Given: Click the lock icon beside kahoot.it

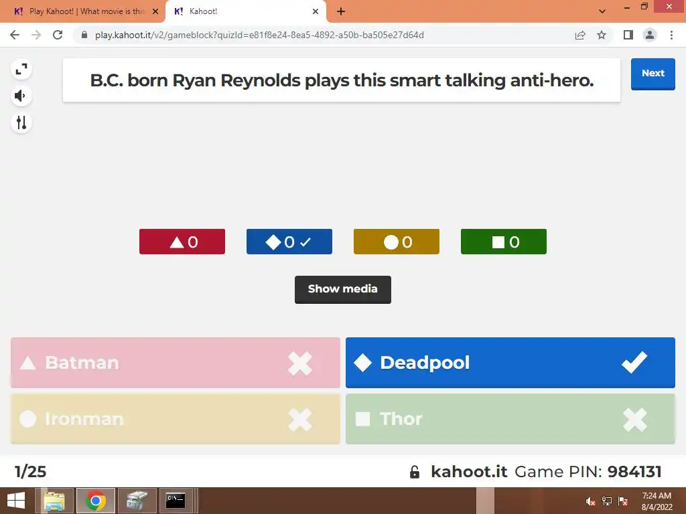Looking at the screenshot, I should (x=414, y=472).
